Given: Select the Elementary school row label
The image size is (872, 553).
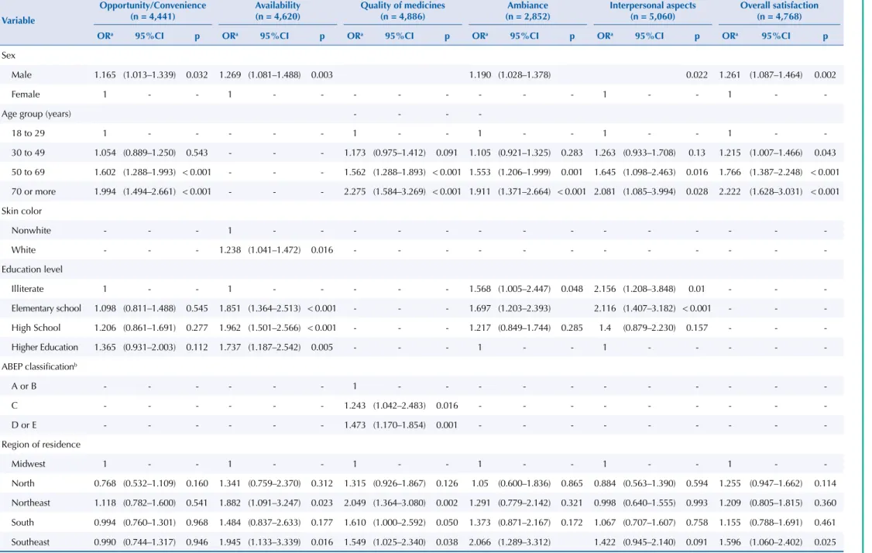Looking at the screenshot, I should pos(46,309).
